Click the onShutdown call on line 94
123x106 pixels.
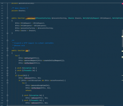click(x=36, y=88)
